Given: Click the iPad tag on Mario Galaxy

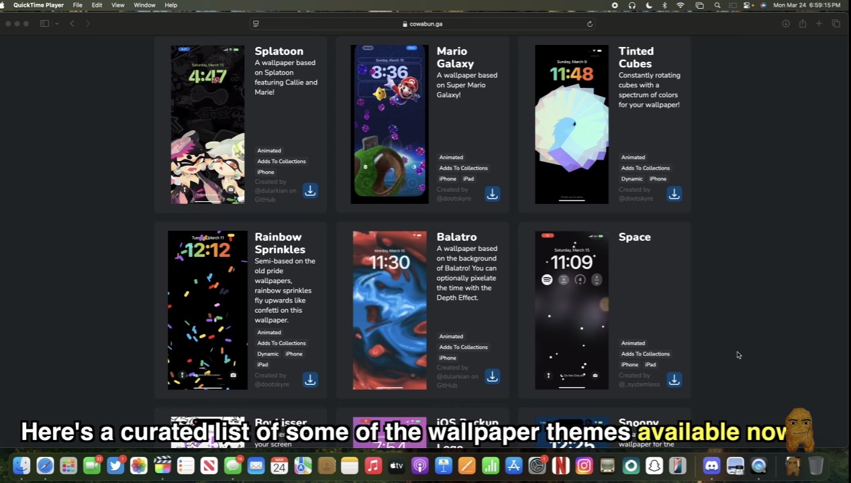Looking at the screenshot, I should [x=468, y=179].
